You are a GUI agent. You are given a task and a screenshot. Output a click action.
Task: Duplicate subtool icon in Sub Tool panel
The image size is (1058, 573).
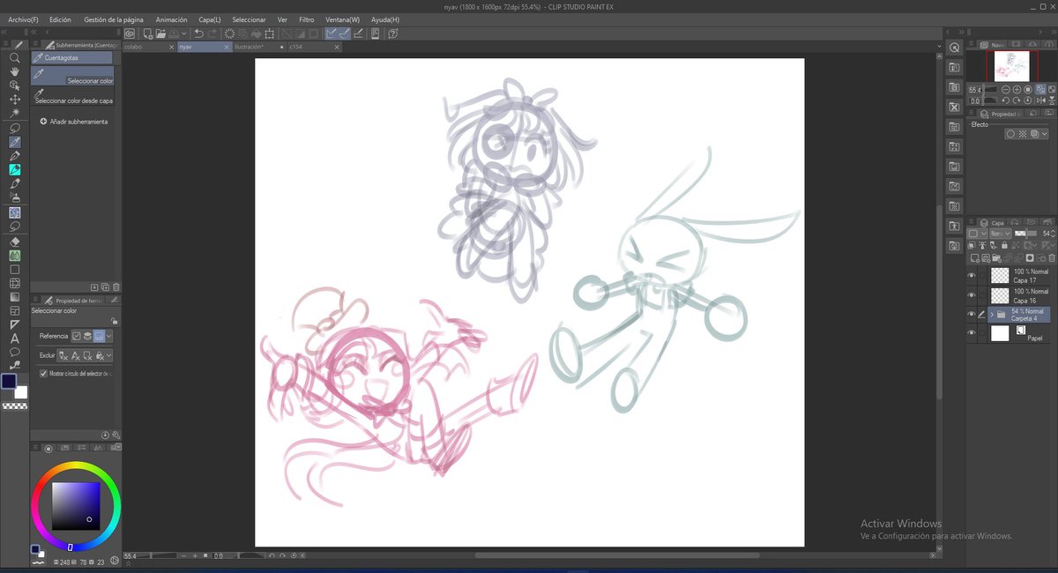point(105,286)
